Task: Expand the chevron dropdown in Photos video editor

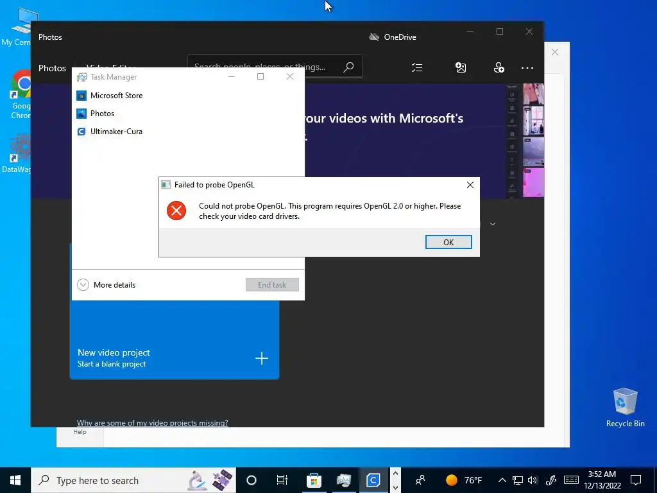Action: 493,224
